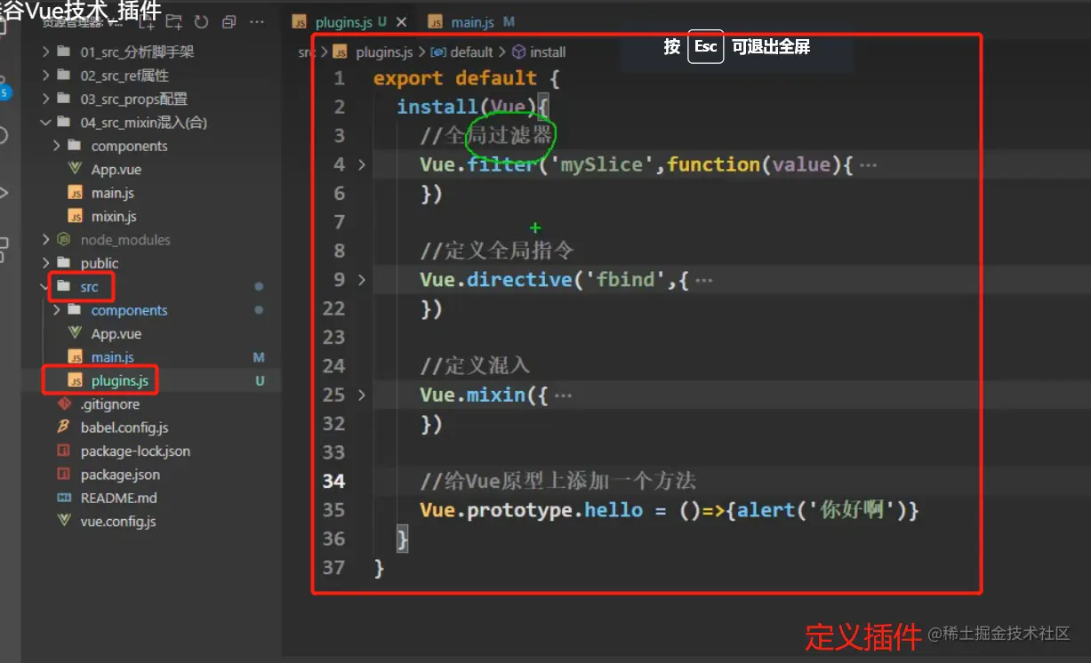Open vue.config.js file
Viewport: 1091px width, 663px height.
[118, 522]
